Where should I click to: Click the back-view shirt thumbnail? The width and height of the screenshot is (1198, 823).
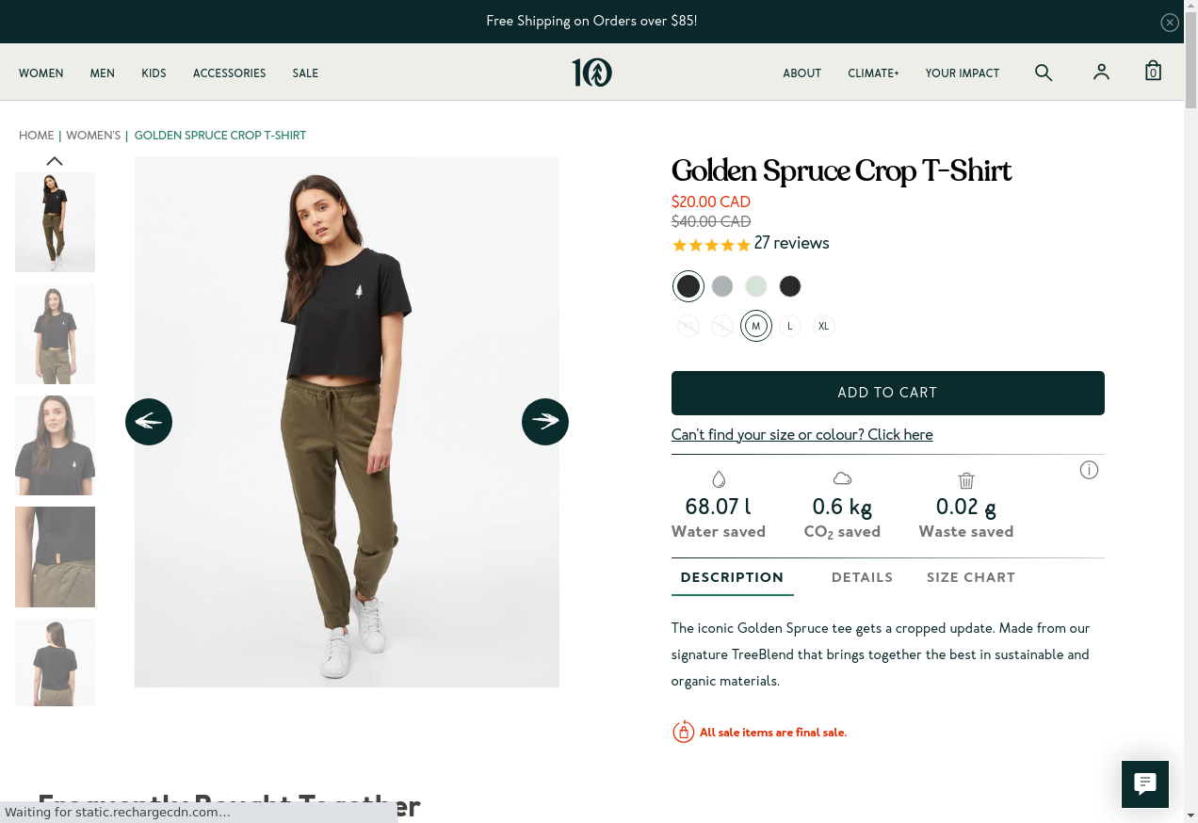(x=55, y=662)
